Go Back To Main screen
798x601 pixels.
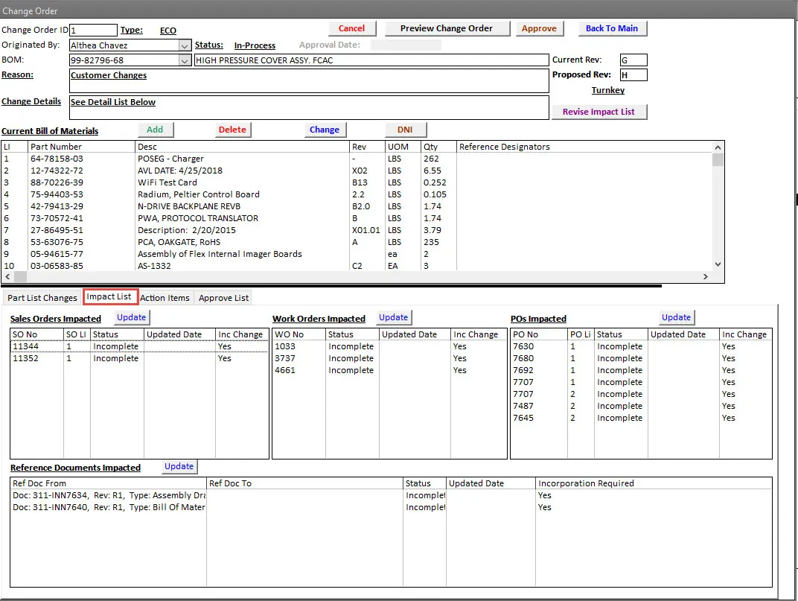[x=611, y=28]
